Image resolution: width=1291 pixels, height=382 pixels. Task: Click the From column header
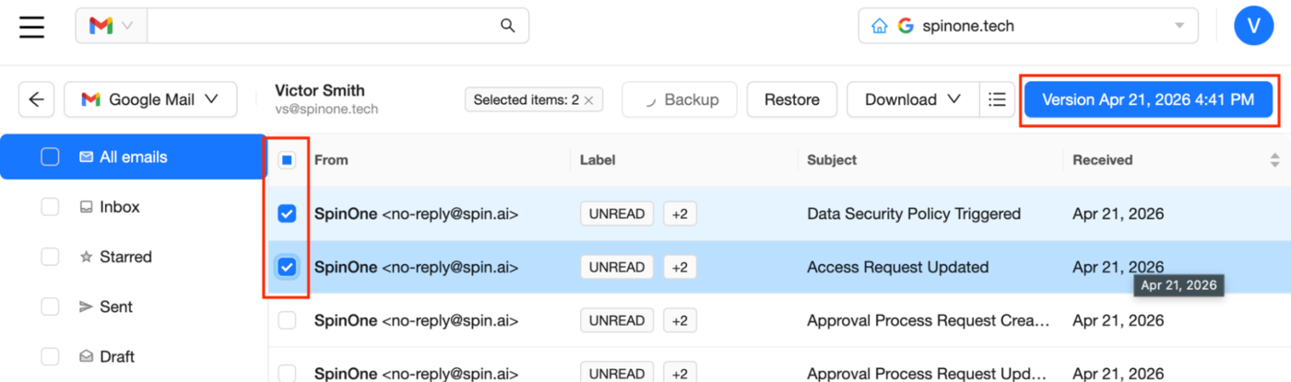pyautogui.click(x=331, y=160)
